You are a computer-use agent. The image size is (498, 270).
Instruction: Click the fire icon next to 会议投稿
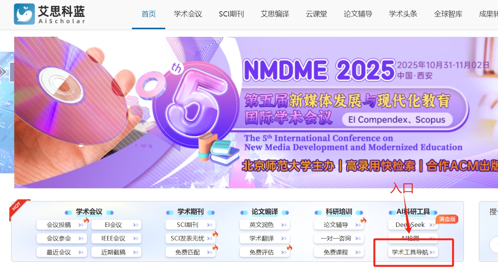coord(86,220)
